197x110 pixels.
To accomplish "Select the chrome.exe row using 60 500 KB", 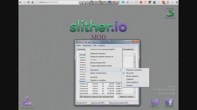I will [x=106, y=89].
